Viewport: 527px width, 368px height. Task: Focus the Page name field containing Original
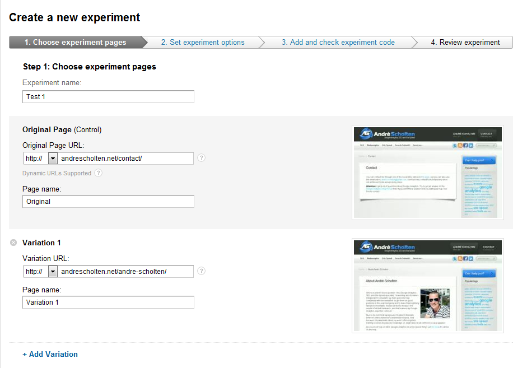tap(108, 202)
